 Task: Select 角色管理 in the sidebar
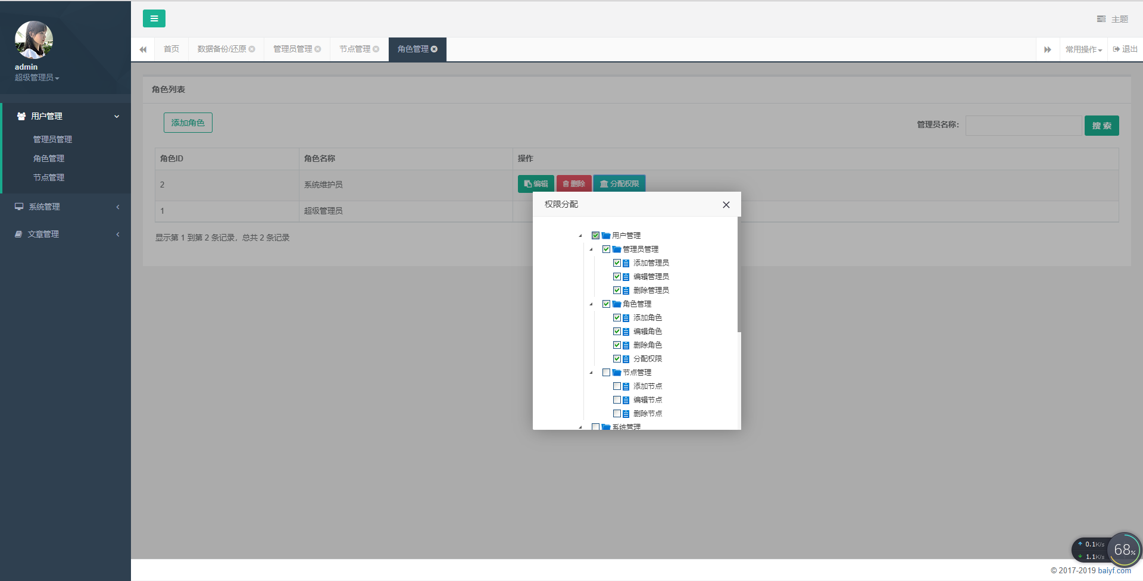(49, 158)
